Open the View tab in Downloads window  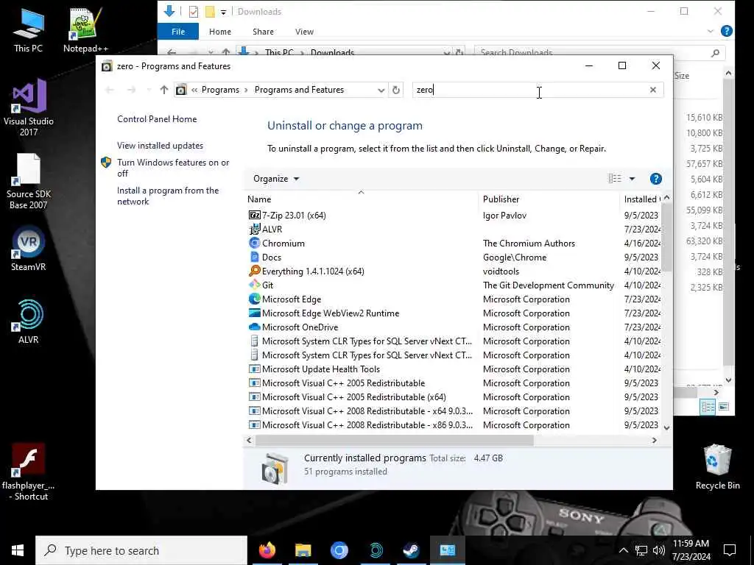(x=304, y=32)
